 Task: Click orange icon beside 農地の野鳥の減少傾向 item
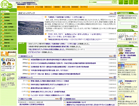29,88
